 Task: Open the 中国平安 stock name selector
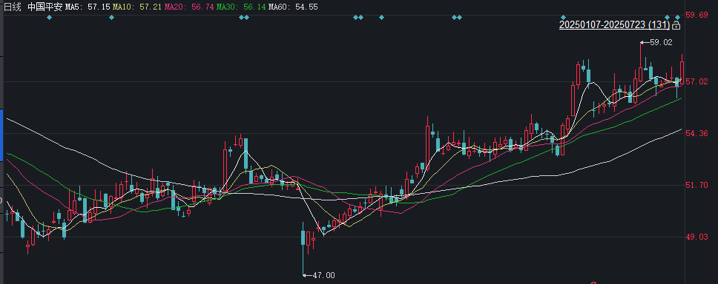45,7
